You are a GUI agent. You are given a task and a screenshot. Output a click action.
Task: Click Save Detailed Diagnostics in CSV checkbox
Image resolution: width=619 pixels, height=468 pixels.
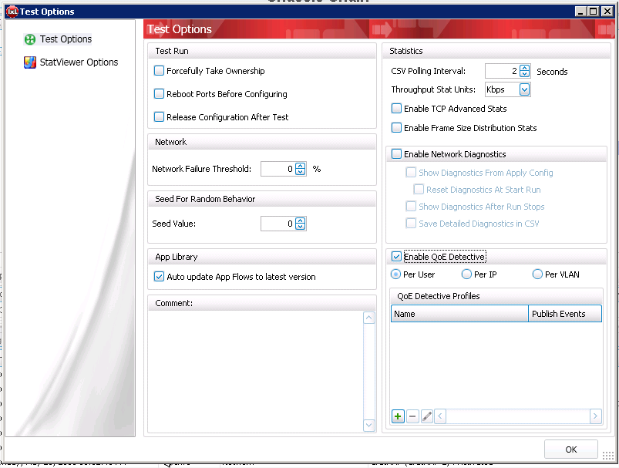411,223
